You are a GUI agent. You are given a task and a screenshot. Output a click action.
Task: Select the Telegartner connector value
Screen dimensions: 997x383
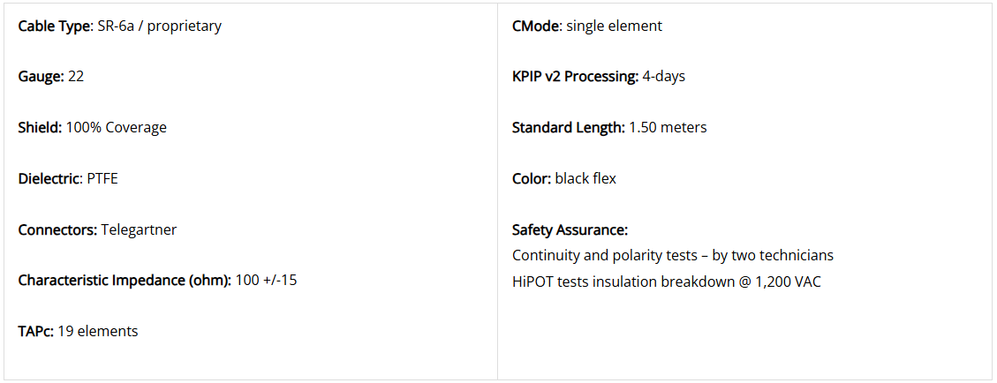point(139,229)
